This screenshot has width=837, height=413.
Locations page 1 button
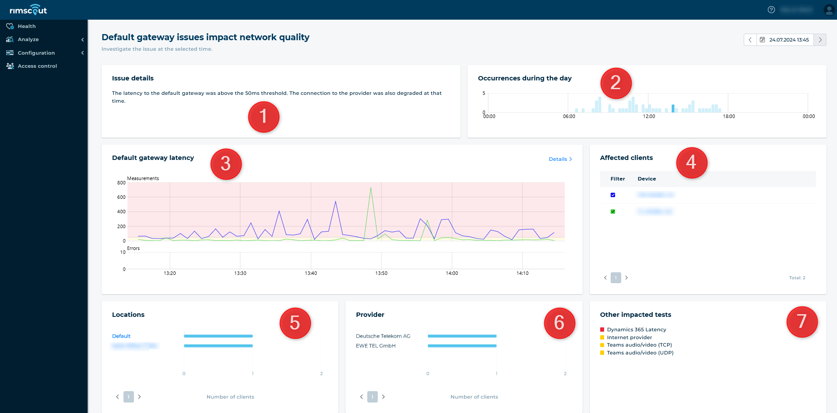(128, 397)
